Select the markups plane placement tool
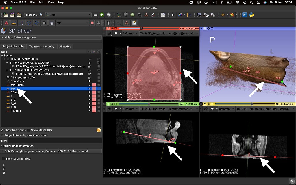Image resolution: width=296 pixels, height=185 pixels. 44,23
